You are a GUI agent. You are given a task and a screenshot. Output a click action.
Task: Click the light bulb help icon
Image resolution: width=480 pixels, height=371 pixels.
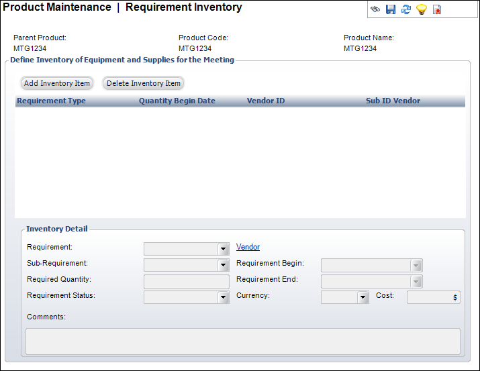click(x=422, y=10)
